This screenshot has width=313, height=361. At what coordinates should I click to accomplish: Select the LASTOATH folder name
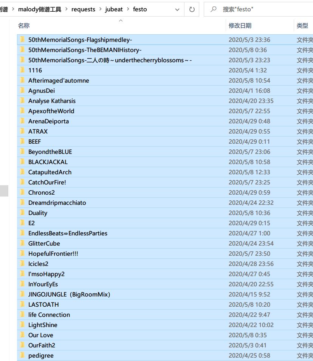pyautogui.click(x=43, y=304)
